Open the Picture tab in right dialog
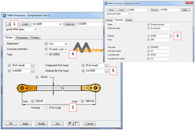 click(x=109, y=20)
